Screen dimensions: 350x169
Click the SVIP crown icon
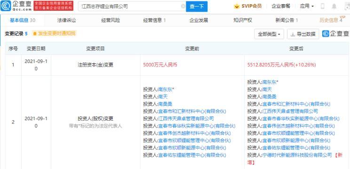pos(237,6)
